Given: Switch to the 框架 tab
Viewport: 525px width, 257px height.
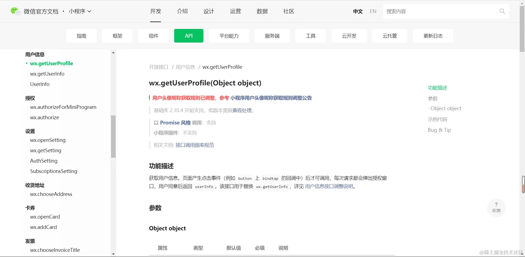Looking at the screenshot, I should 117,36.
